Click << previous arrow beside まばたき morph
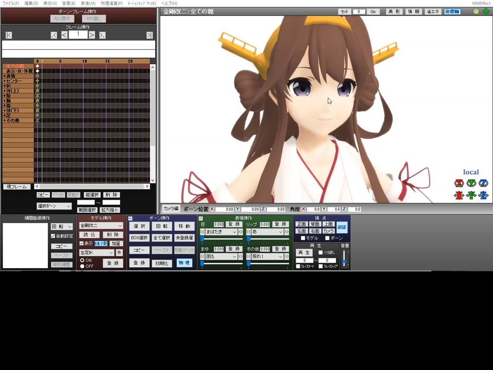This screenshot has width=493, height=370. point(202,232)
